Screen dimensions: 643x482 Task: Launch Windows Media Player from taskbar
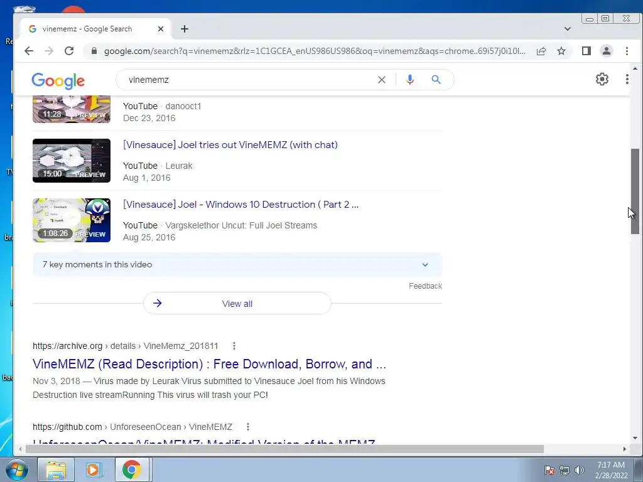click(93, 469)
